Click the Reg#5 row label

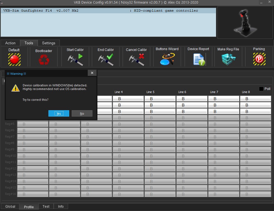pyautogui.click(x=10, y=124)
